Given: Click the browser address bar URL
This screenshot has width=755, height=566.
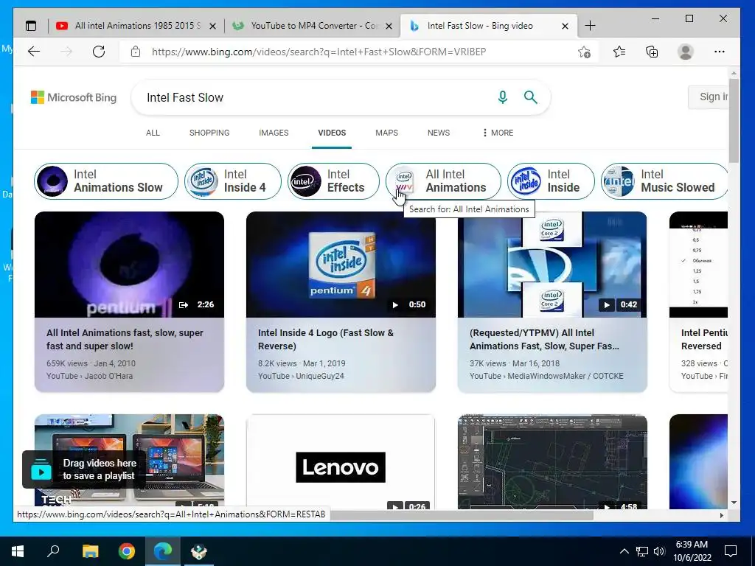Looking at the screenshot, I should pyautogui.click(x=319, y=52).
